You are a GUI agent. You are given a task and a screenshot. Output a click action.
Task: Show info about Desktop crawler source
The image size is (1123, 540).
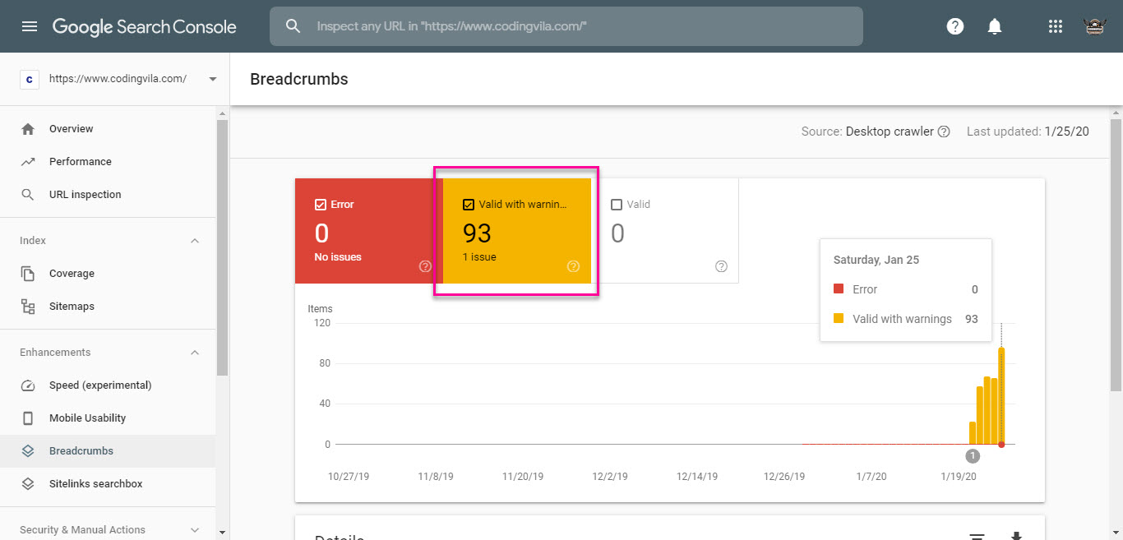click(944, 132)
